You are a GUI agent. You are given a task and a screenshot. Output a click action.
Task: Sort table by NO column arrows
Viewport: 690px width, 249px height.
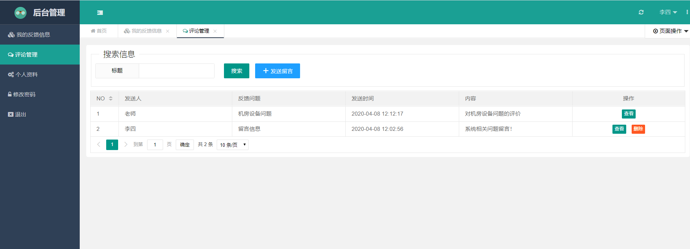coord(111,99)
